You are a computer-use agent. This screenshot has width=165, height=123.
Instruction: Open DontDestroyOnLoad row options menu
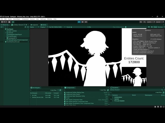[28, 42]
